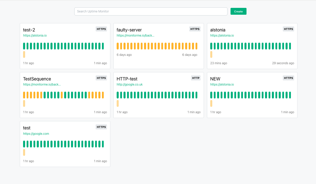Click left '6 days ago' on faulty-server

tap(124, 55)
